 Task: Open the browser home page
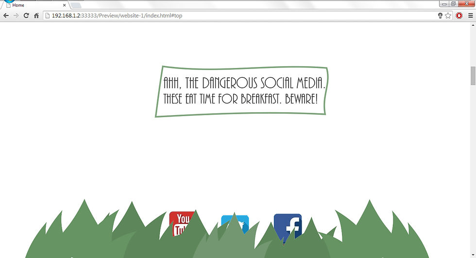coord(36,16)
